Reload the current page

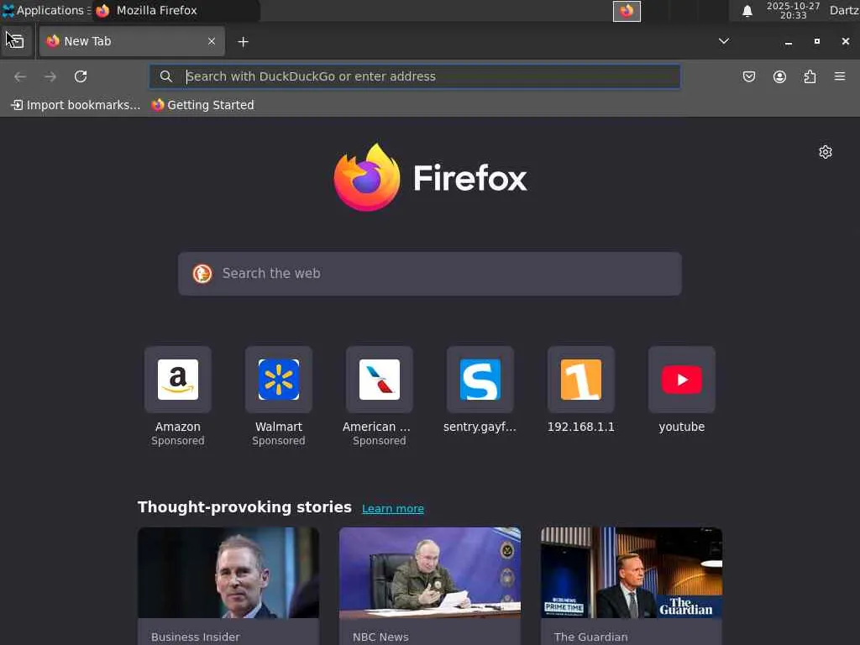(81, 76)
